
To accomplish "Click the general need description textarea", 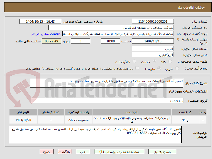I will (106, 83).
